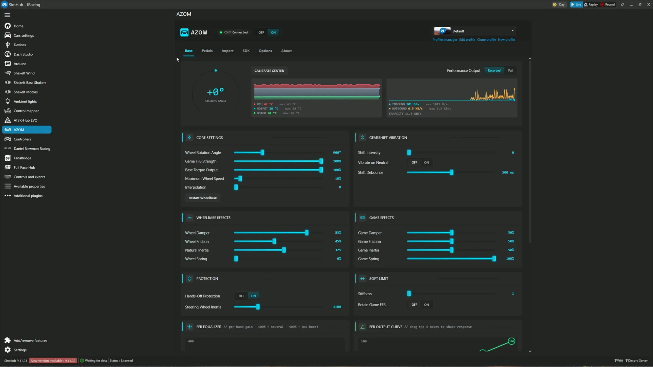Click the vertical scrollbar of AZOM panel
The width and height of the screenshot is (653, 367).
[530, 152]
